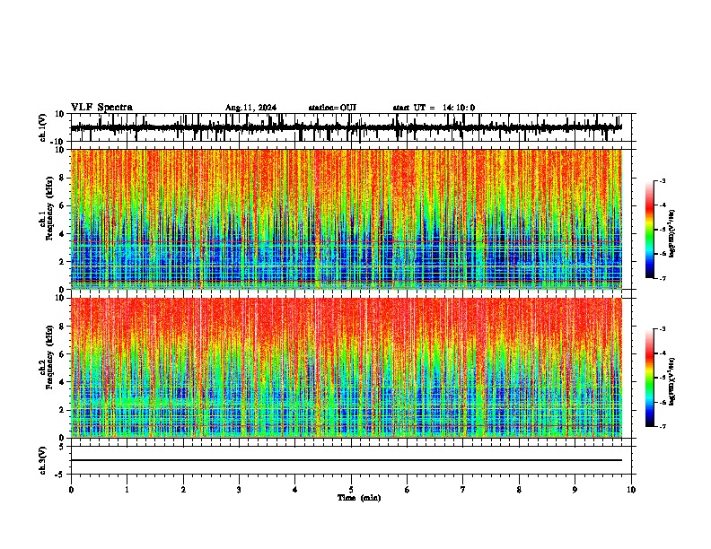Click the station label "station=OUJ"
Screen dimensions: 711x549
pyautogui.click(x=332, y=108)
